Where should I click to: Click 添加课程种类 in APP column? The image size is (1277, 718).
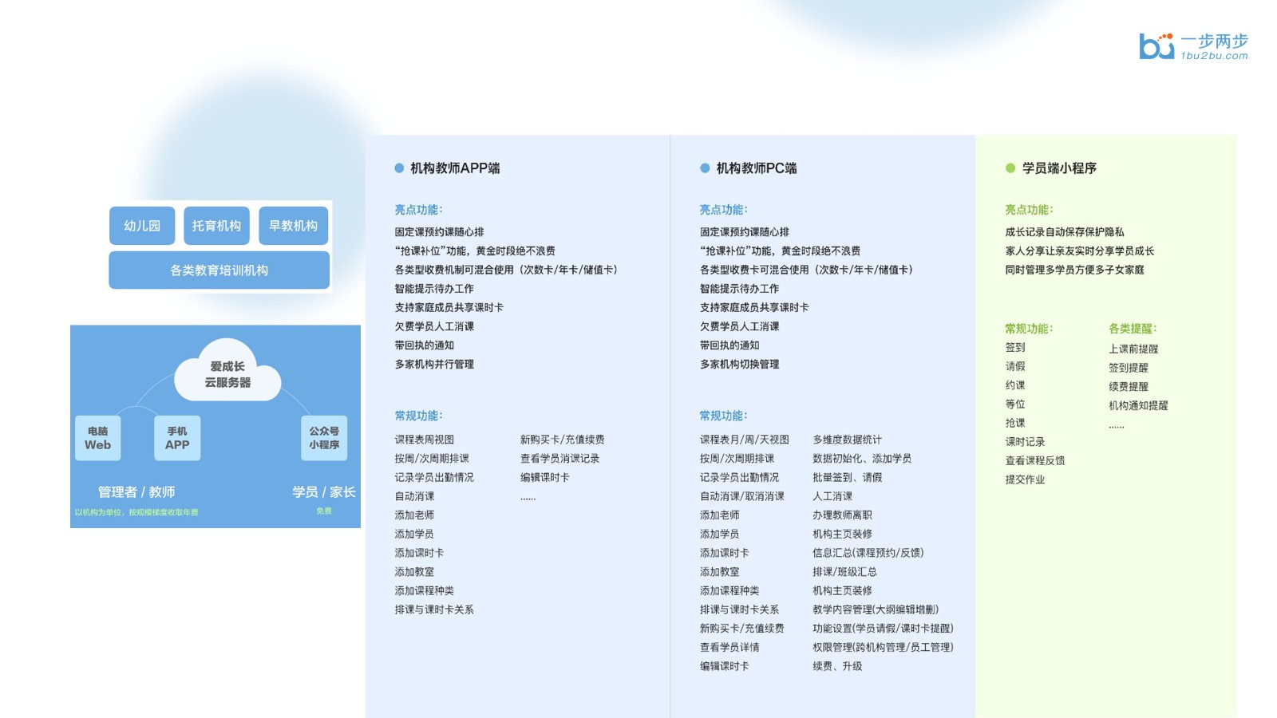tap(425, 591)
